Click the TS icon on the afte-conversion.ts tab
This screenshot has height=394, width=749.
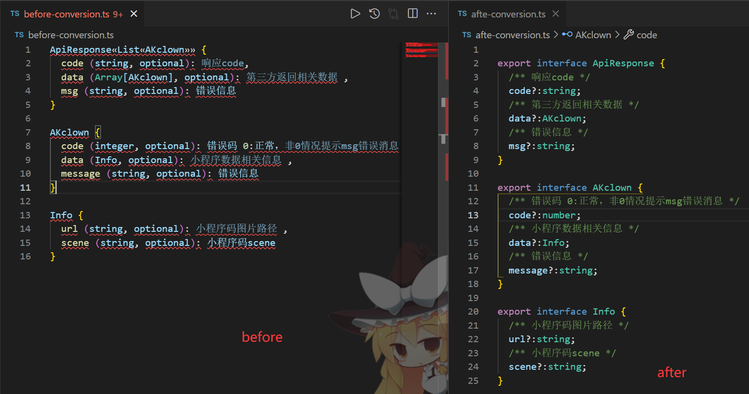pyautogui.click(x=462, y=14)
